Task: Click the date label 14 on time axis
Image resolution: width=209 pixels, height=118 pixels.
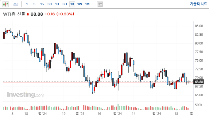Action: [x=134, y=114]
